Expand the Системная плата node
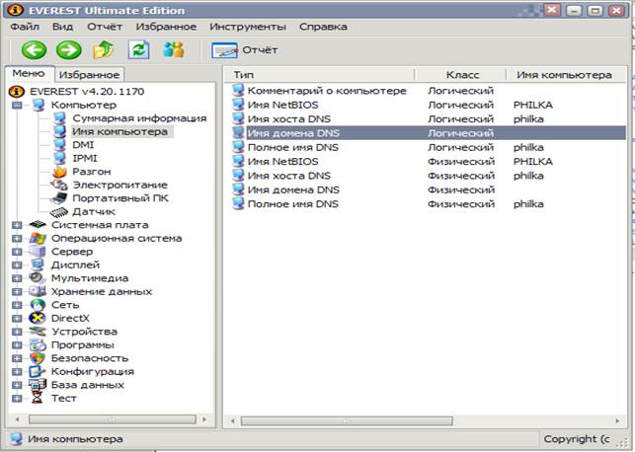Image resolution: width=635 pixels, height=452 pixels. pos(17,225)
